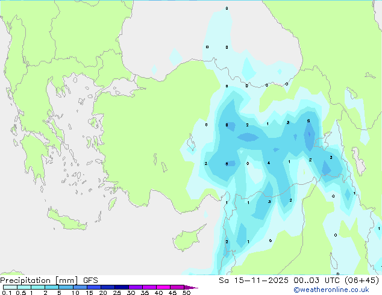
Task: Select the 45–50 mm legend color swatch
Action: 177,287
